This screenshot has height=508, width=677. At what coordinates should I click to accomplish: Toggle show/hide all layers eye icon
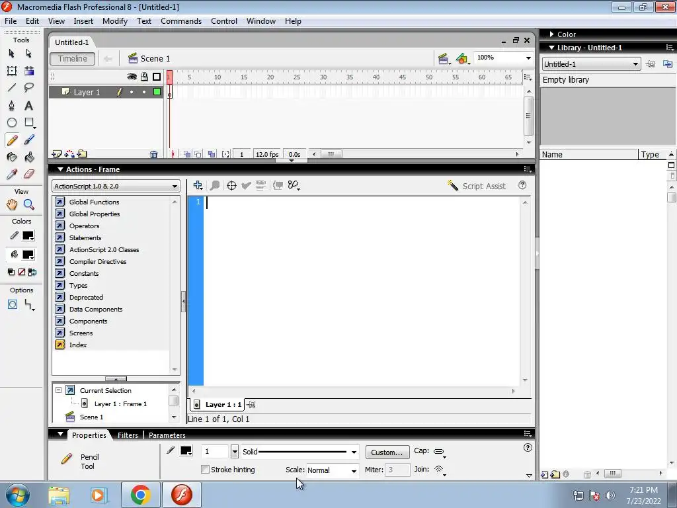tap(132, 77)
